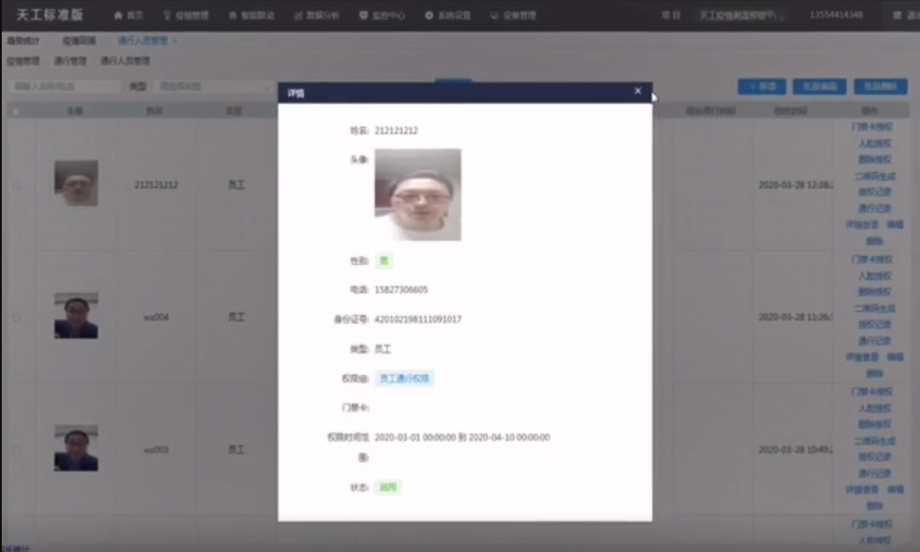Click the 天工标准版 logo
Screen dimensions: 920x552
tap(50, 16)
